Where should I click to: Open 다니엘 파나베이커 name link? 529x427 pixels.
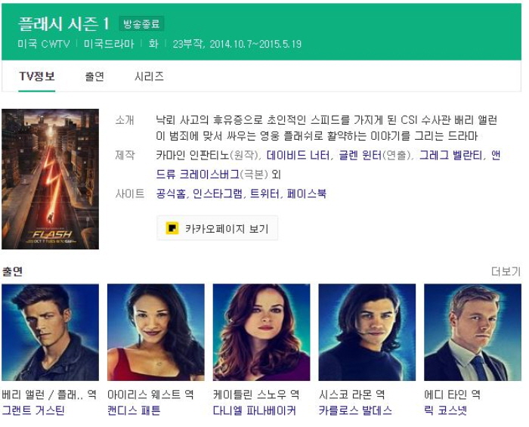pos(255,410)
